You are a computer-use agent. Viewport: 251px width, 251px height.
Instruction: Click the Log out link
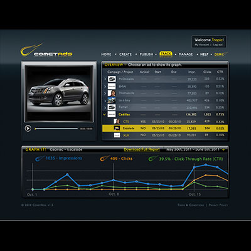point(218,45)
